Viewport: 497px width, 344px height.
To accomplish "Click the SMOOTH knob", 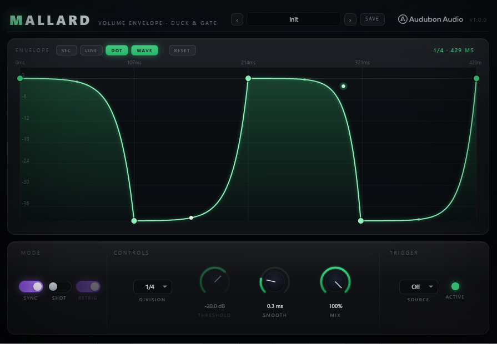I will coord(274,282).
